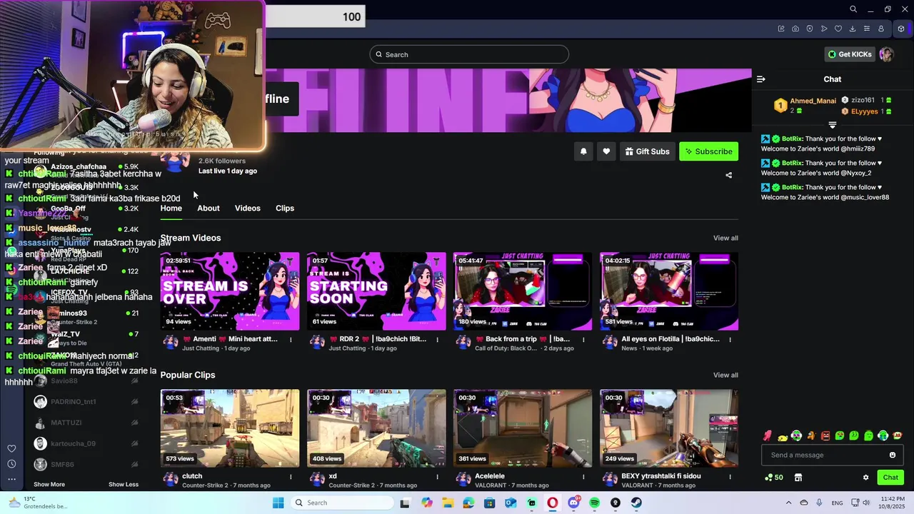Click the Following heart icon in sidebar

(x=11, y=448)
